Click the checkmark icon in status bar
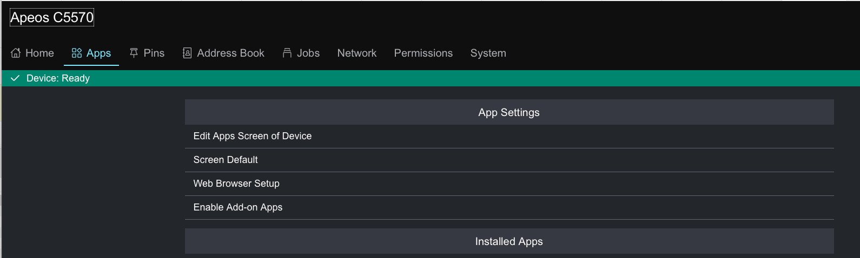Screen dimensions: 860x258 pos(15,78)
